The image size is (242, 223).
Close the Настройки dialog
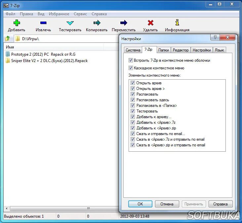click(227, 37)
